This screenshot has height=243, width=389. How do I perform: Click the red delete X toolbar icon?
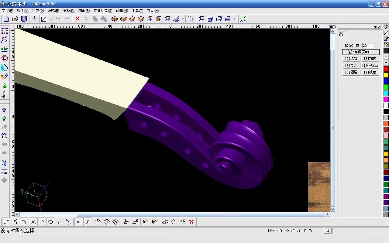(x=77, y=19)
